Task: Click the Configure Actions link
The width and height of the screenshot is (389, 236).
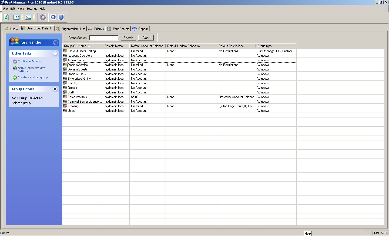Action: (29, 61)
